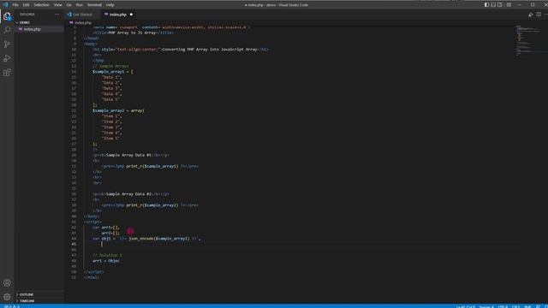Click the EXPLORER panel header label

click(x=27, y=15)
